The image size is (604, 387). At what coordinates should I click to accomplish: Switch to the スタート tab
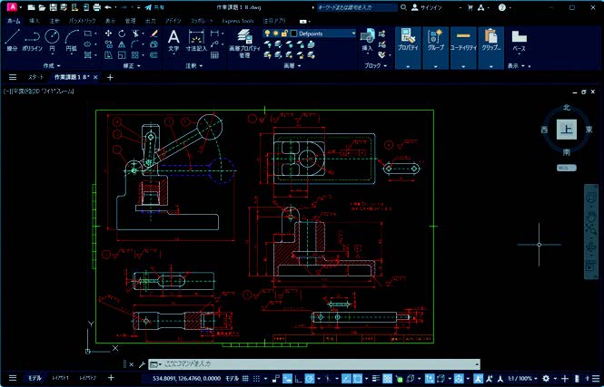click(35, 78)
